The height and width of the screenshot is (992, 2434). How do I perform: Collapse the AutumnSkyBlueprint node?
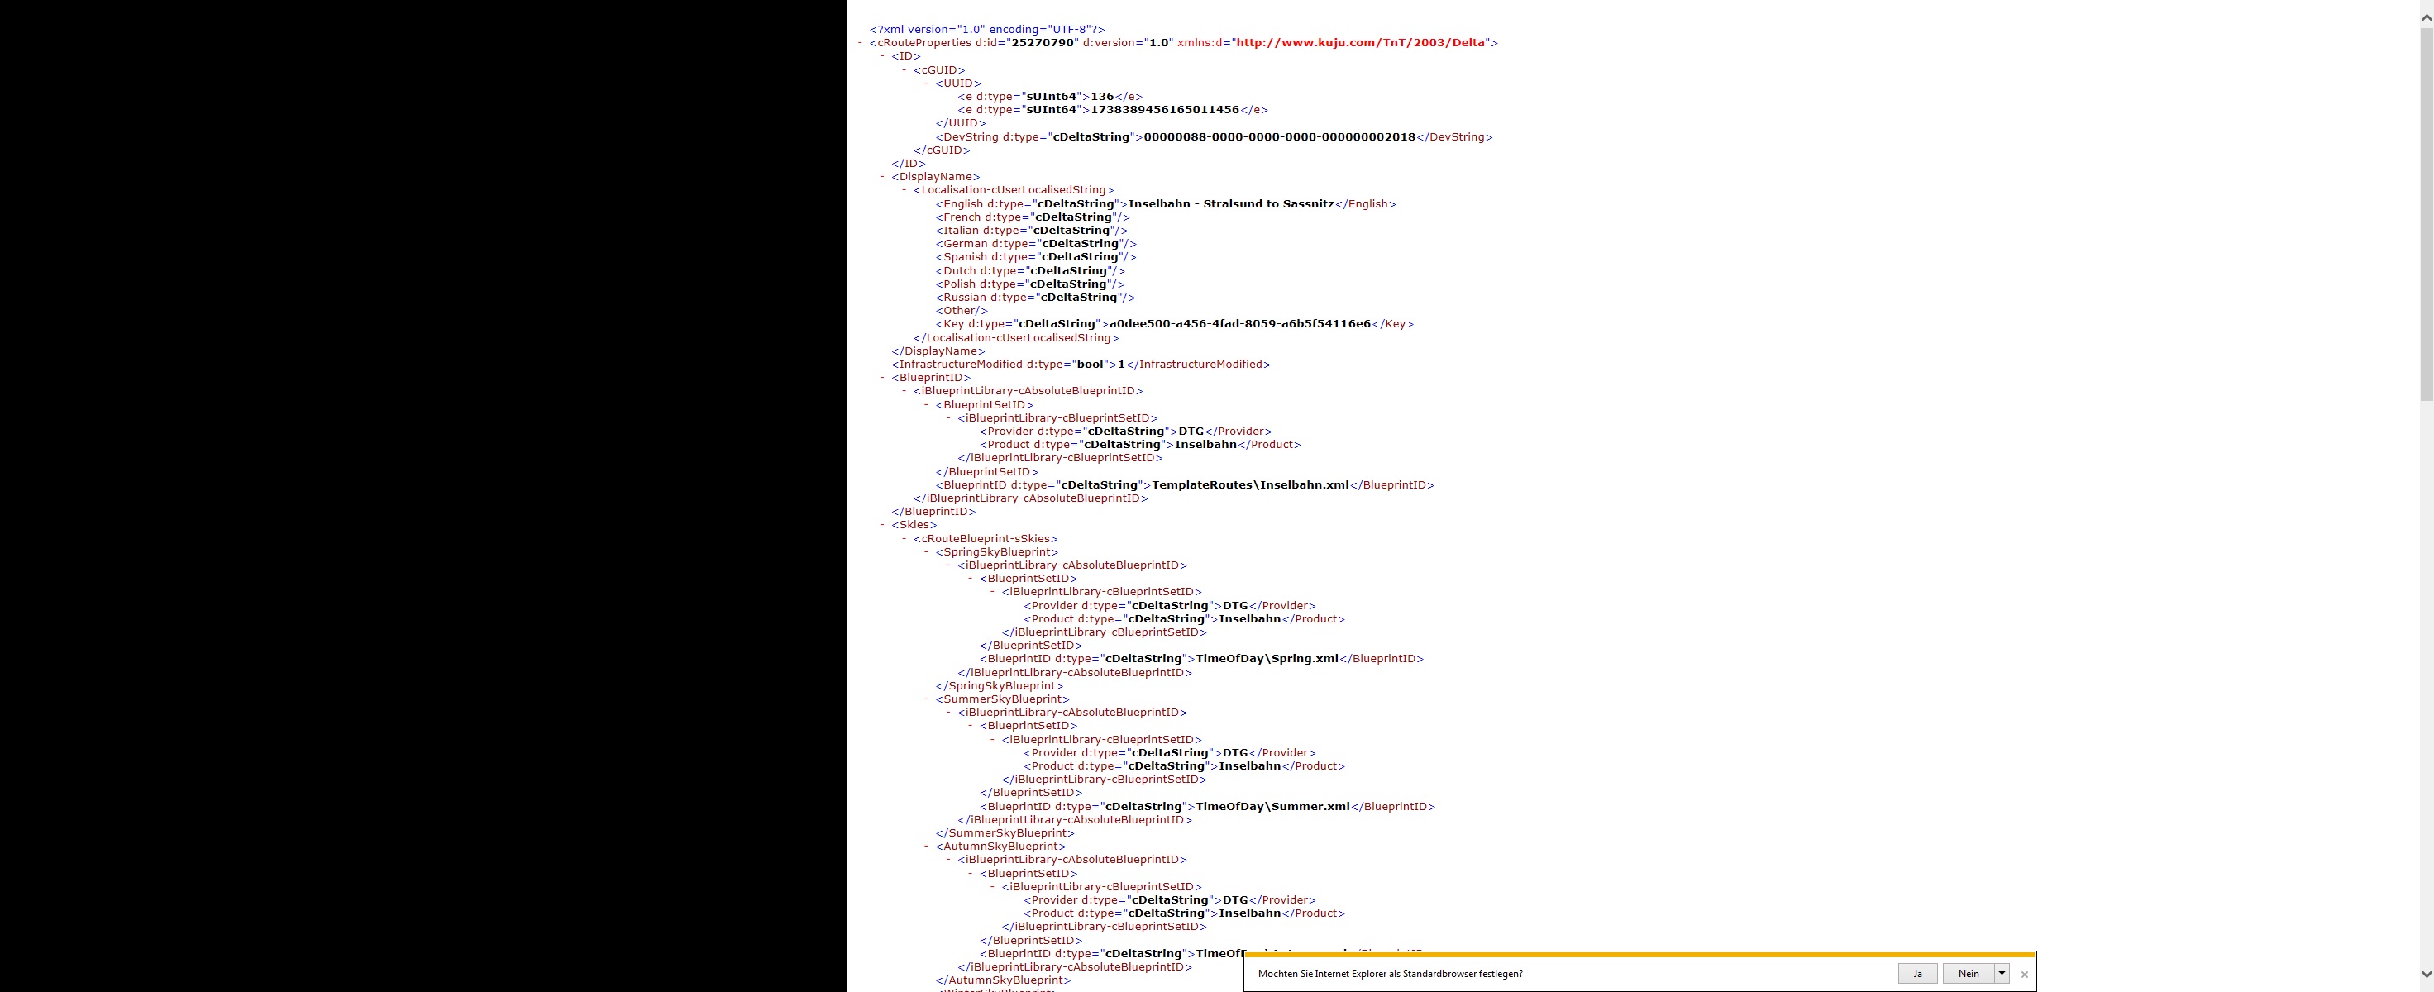coord(926,847)
